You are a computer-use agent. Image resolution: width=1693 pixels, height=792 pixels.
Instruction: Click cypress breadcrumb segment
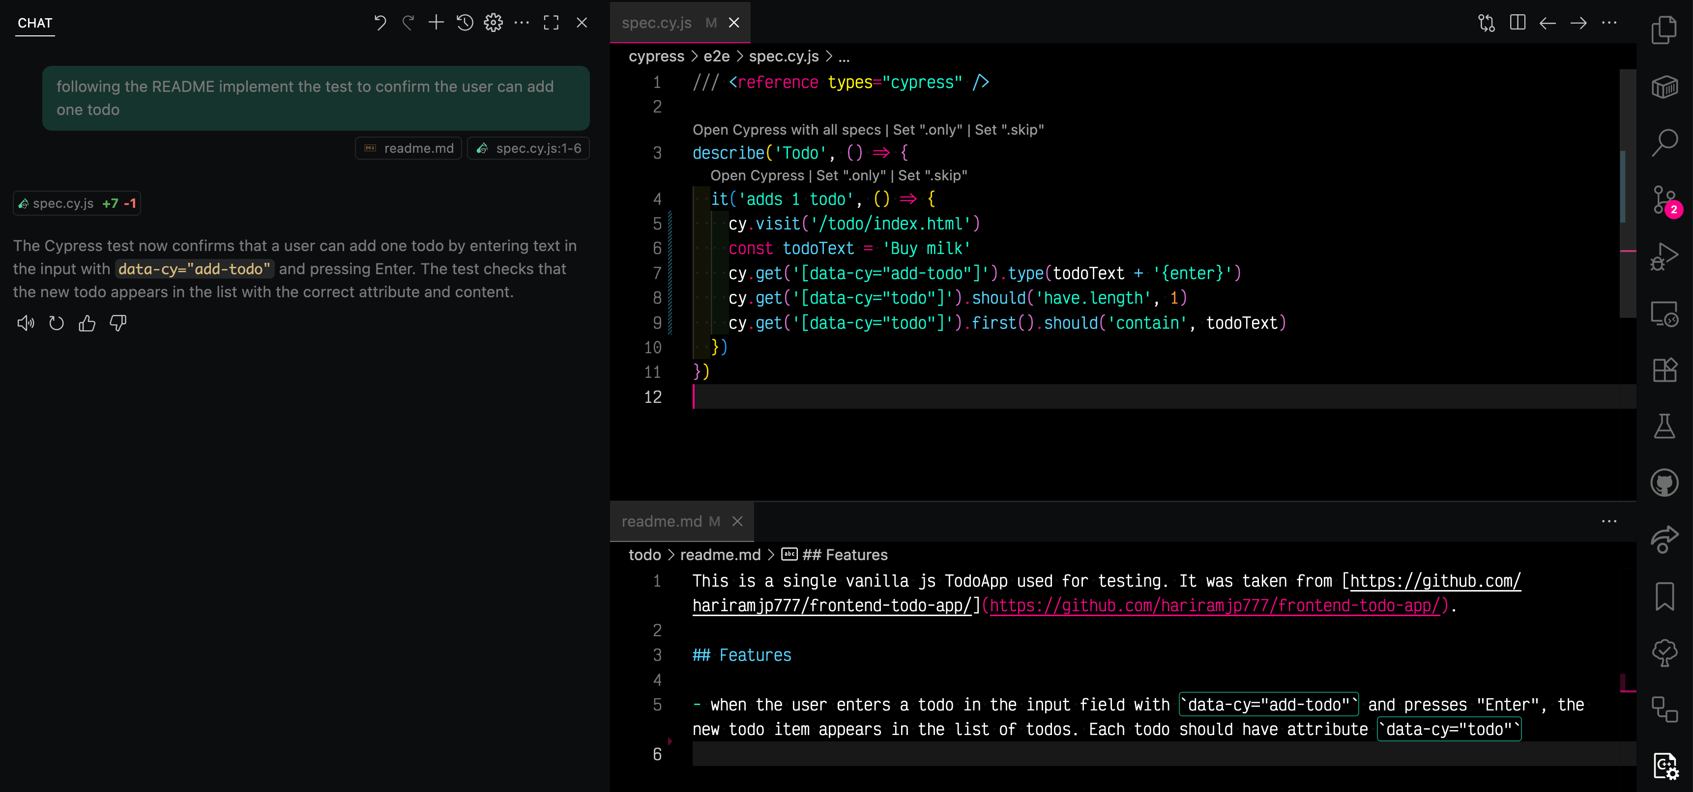tap(656, 57)
